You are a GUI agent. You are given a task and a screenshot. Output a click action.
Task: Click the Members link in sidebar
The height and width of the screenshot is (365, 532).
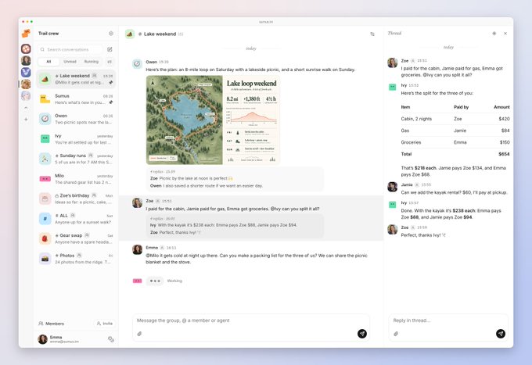pos(51,324)
